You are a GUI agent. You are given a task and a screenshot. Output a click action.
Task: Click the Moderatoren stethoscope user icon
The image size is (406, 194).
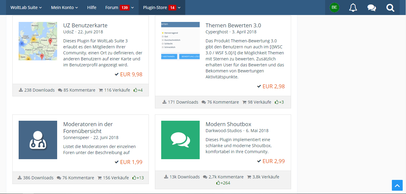pos(38,140)
